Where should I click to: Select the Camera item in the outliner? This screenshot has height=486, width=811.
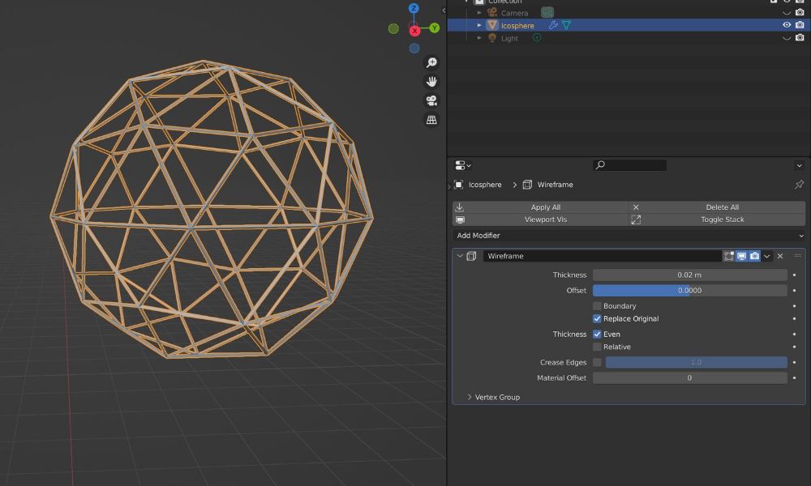coord(514,13)
